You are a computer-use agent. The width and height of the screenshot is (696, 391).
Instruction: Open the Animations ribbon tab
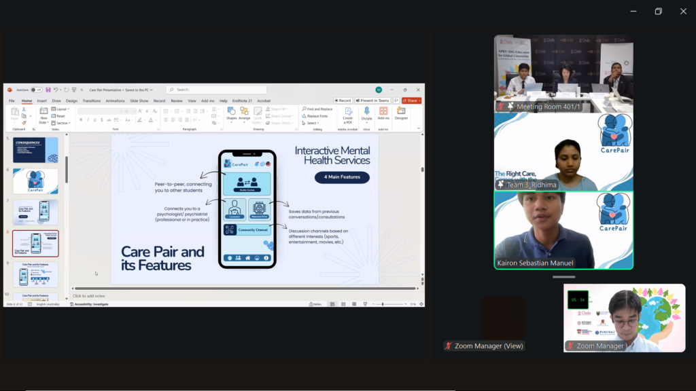click(115, 100)
